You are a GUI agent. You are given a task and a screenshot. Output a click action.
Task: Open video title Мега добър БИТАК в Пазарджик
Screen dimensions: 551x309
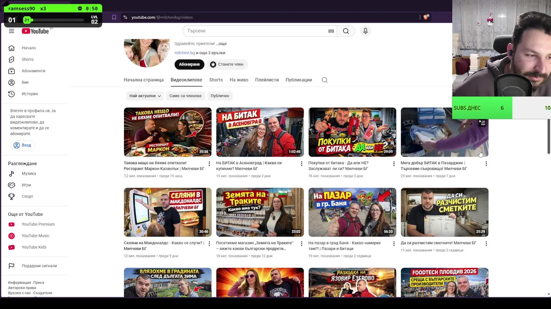(x=433, y=166)
